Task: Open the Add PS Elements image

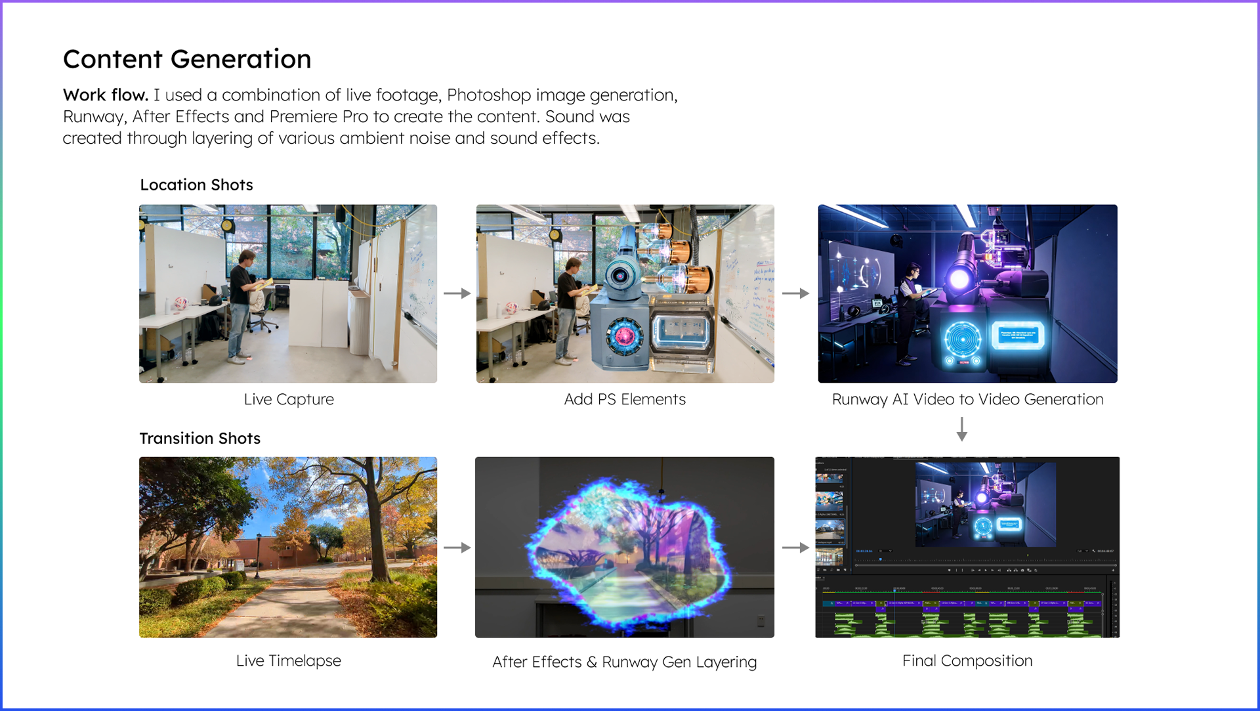Action: click(x=625, y=293)
